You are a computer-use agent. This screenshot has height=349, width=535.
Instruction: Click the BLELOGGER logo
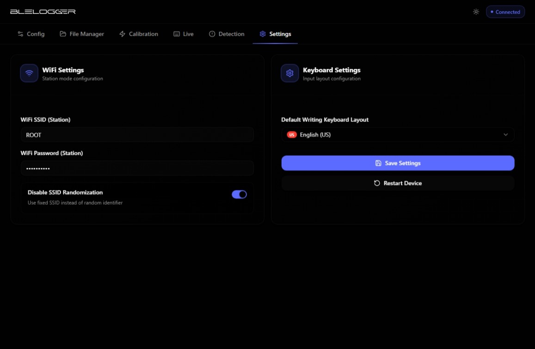click(43, 12)
